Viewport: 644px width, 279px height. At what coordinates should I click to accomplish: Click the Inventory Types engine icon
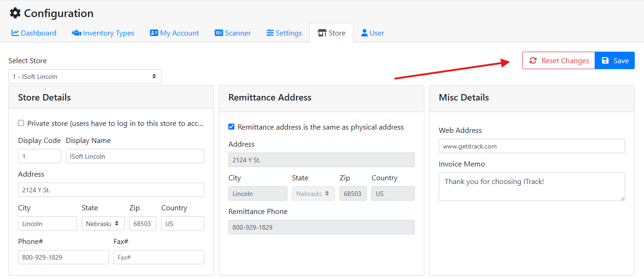pos(77,33)
